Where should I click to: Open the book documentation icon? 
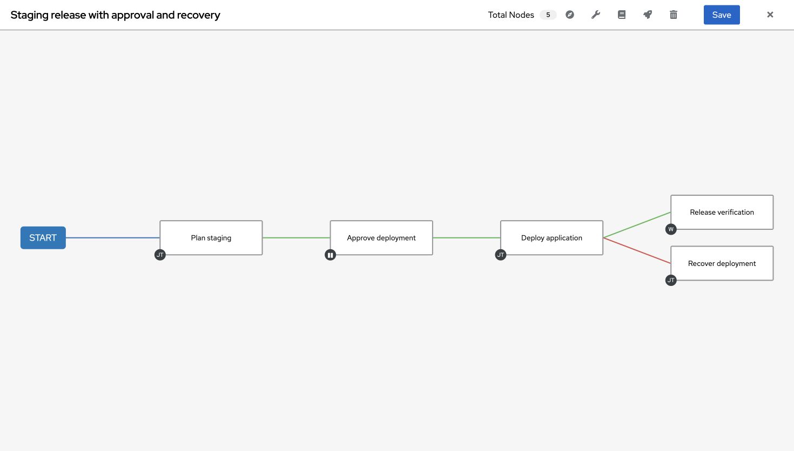click(622, 15)
